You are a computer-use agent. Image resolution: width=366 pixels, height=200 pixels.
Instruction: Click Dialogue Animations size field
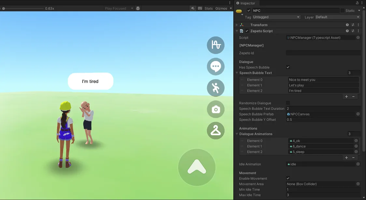pyautogui.click(x=354, y=134)
